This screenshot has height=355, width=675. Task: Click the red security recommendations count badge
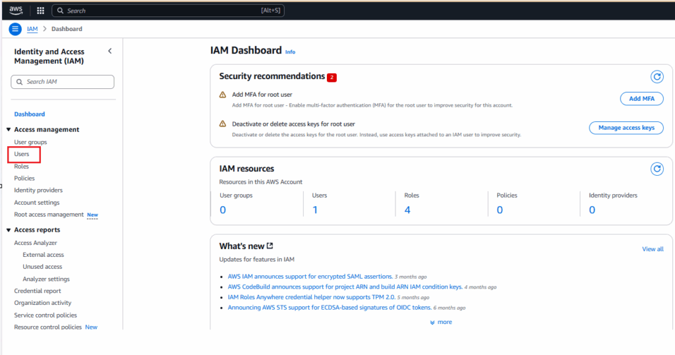pos(332,78)
